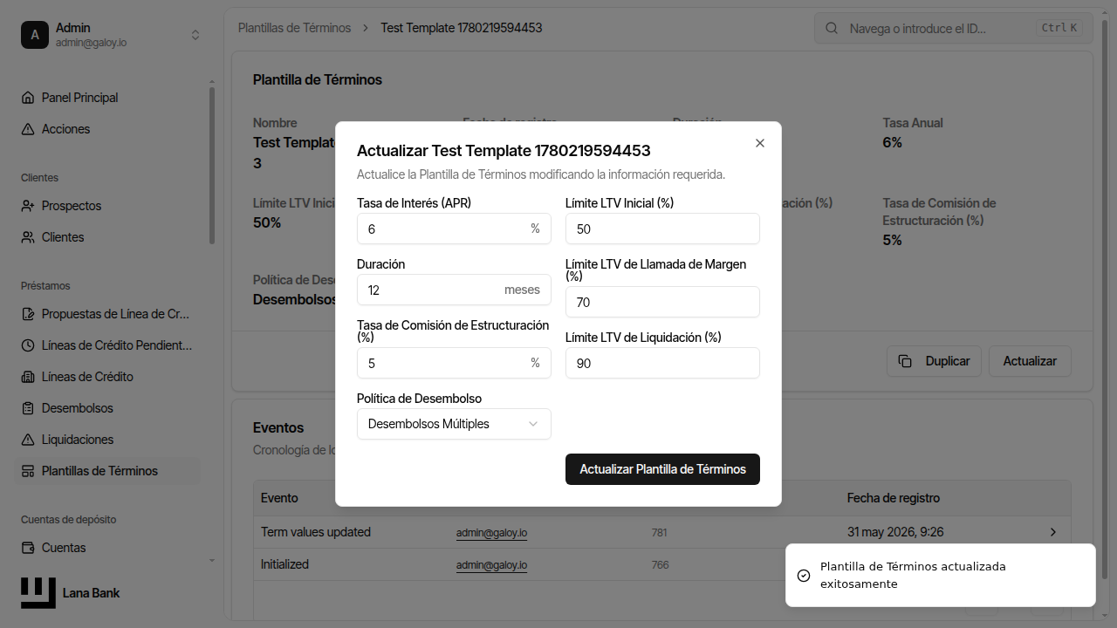Click Actualizar Plantilla de Términos button
This screenshot has width=1117, height=628.
point(662,469)
